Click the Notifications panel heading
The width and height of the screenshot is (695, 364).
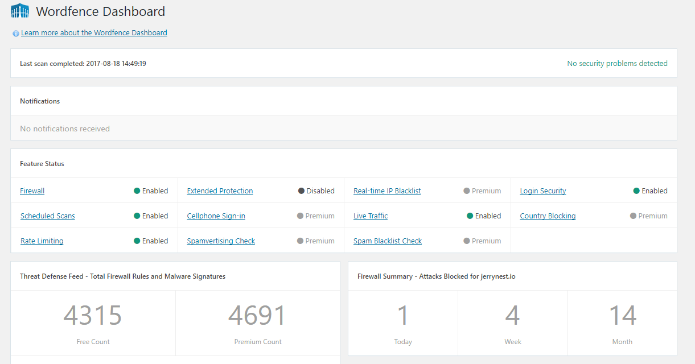(40, 101)
